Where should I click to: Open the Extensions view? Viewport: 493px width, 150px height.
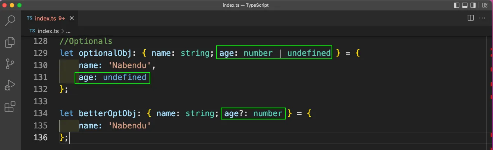point(10,107)
